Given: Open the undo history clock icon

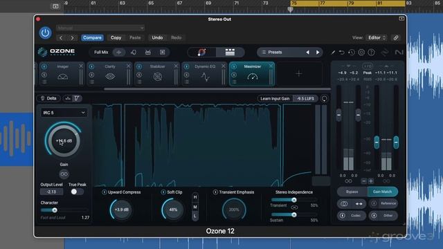Looking at the screenshot, I should pyautogui.click(x=352, y=53).
